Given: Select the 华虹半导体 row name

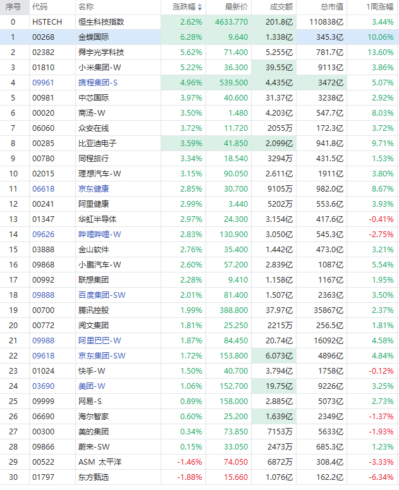Looking at the screenshot, I should pos(97,219).
